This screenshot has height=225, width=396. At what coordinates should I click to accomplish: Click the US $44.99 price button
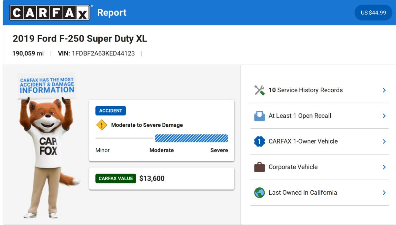373,13
